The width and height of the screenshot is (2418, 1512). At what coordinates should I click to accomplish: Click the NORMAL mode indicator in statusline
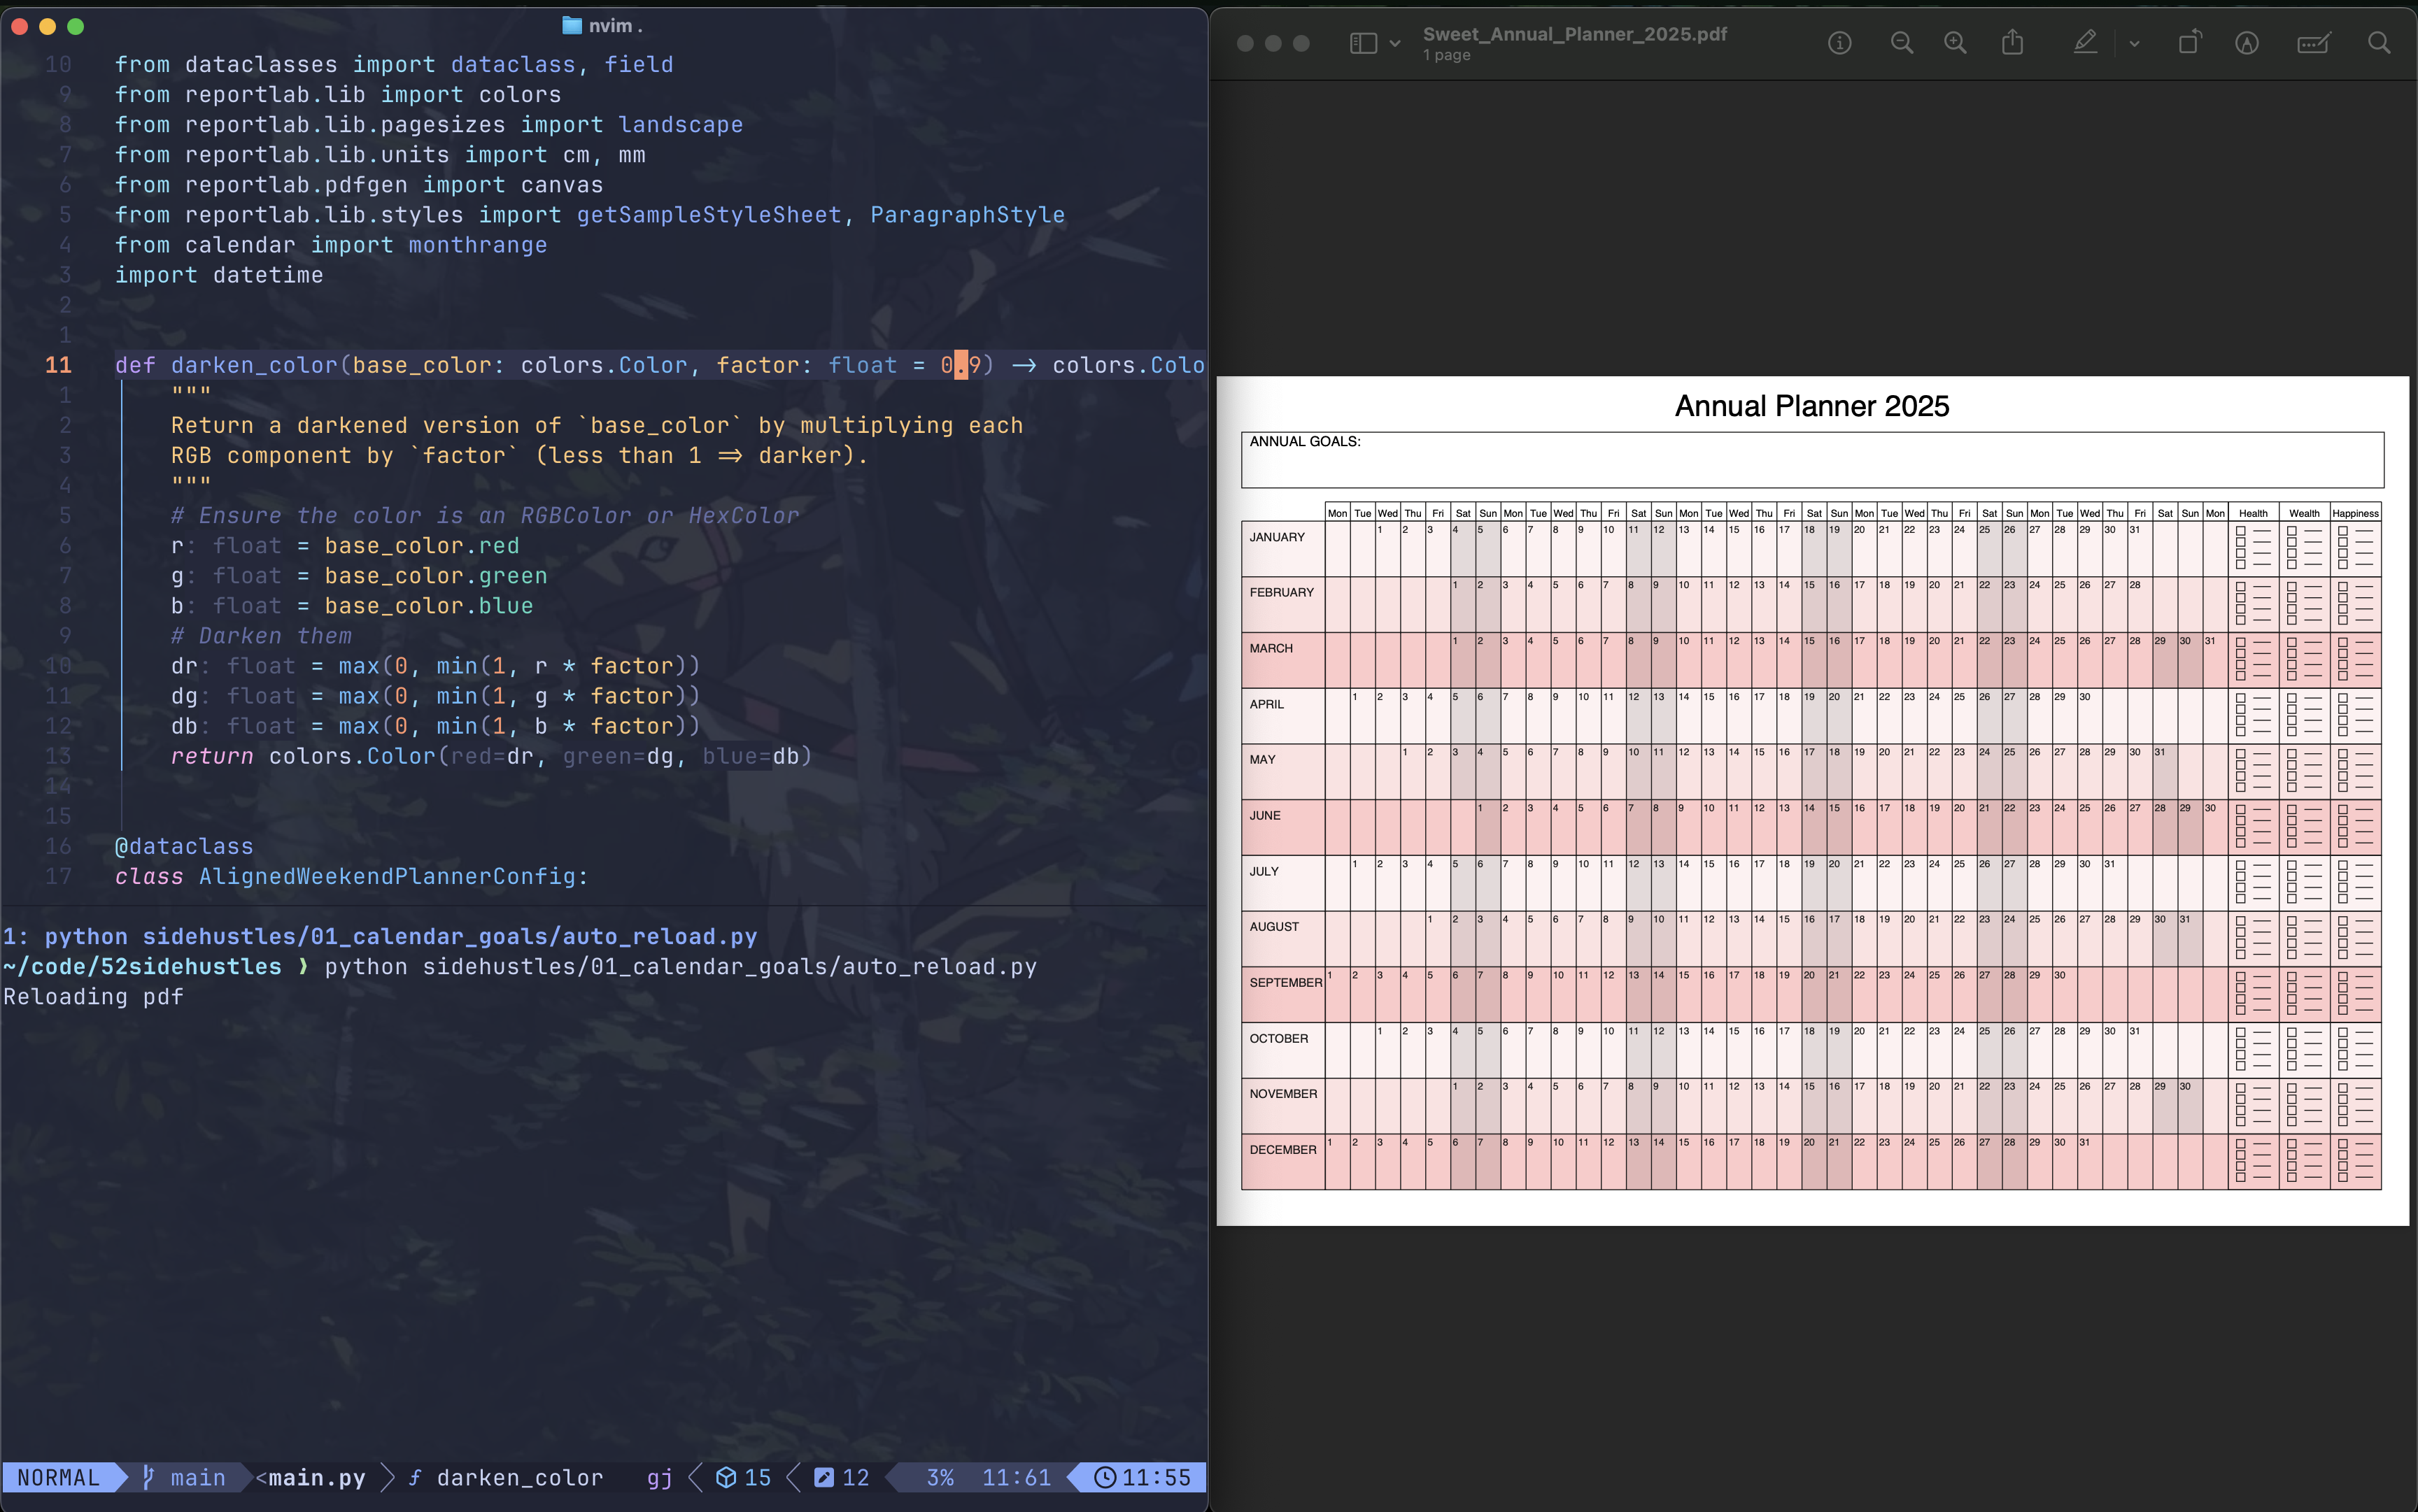coord(59,1477)
